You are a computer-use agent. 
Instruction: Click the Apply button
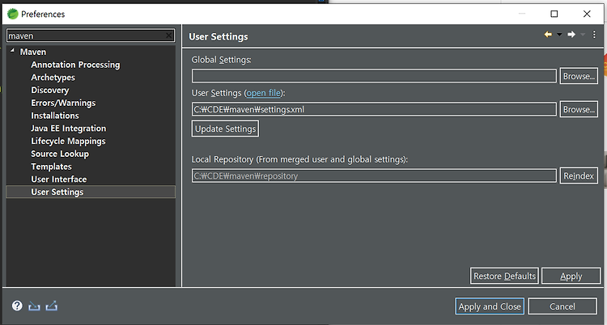571,276
